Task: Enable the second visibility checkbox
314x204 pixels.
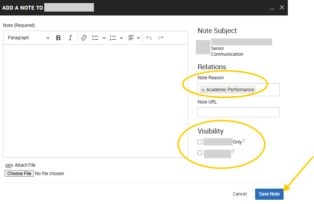Action: click(200, 153)
